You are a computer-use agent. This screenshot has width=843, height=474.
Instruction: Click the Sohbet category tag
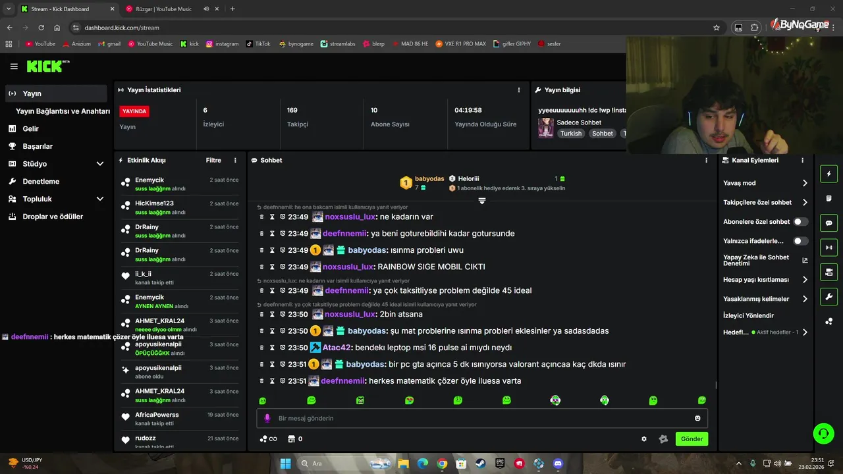click(x=602, y=134)
